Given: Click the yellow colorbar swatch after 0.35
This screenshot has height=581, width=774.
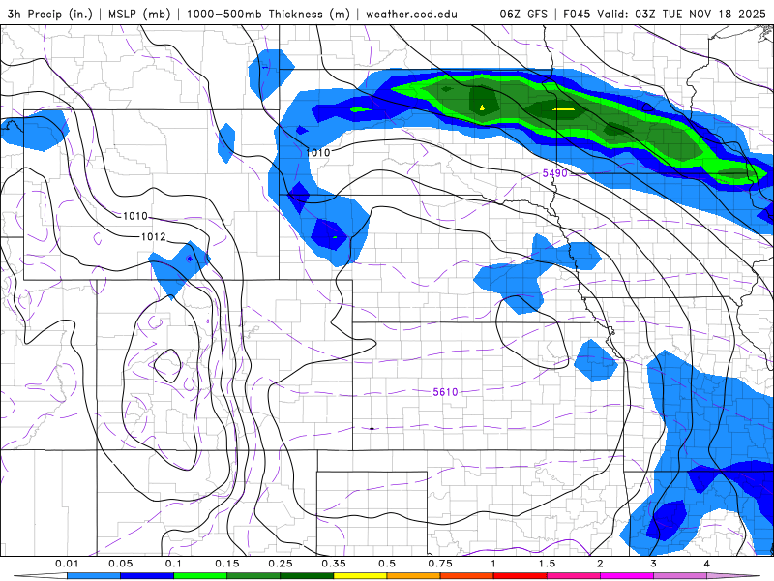Looking at the screenshot, I should [360, 576].
